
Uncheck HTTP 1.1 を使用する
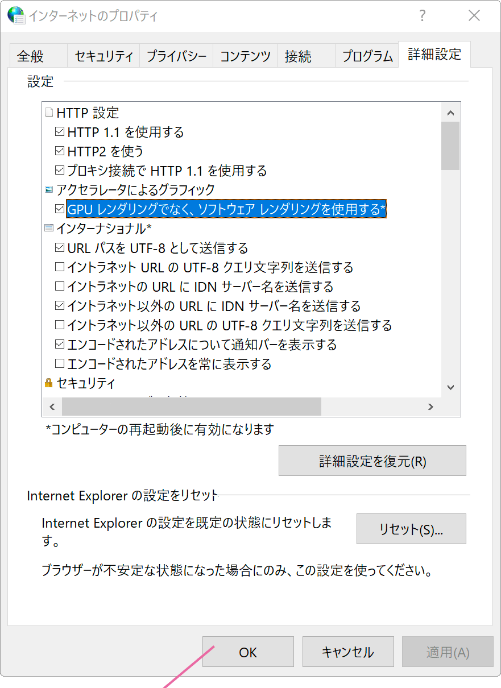60,132
